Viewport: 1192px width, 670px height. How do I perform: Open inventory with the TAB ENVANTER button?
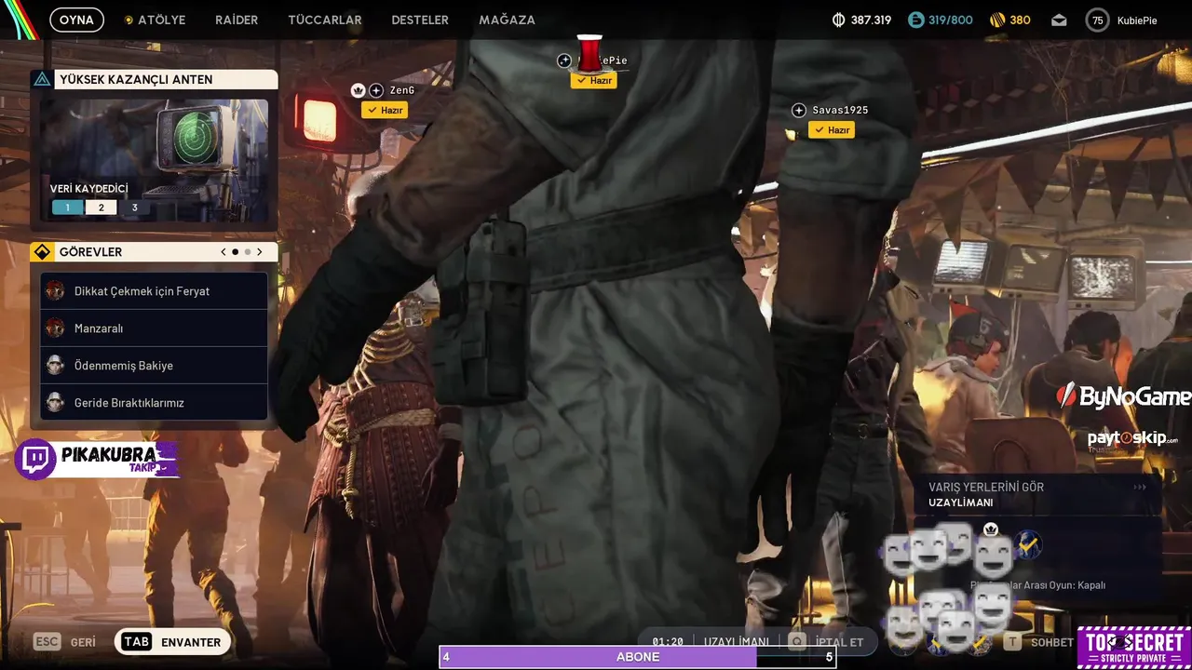[172, 642]
